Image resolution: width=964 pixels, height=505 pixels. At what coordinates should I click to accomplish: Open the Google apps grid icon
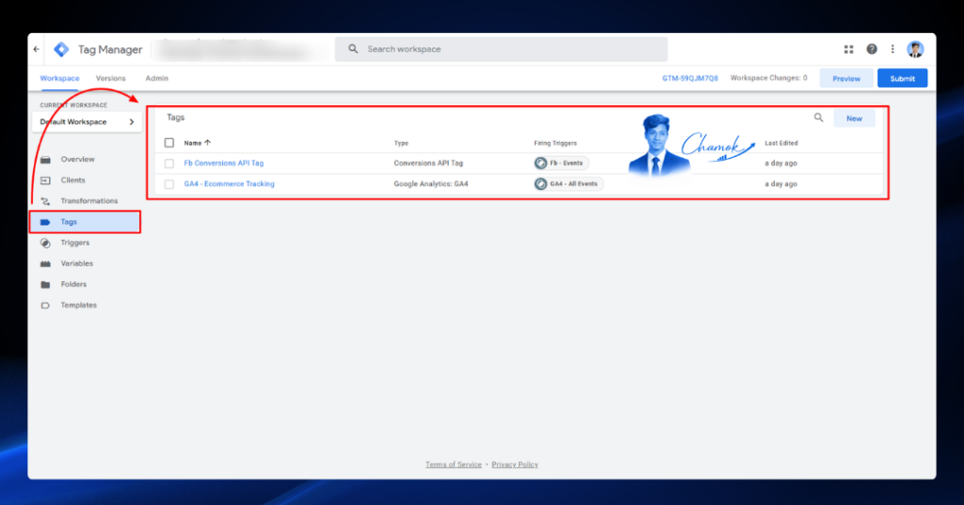point(848,49)
